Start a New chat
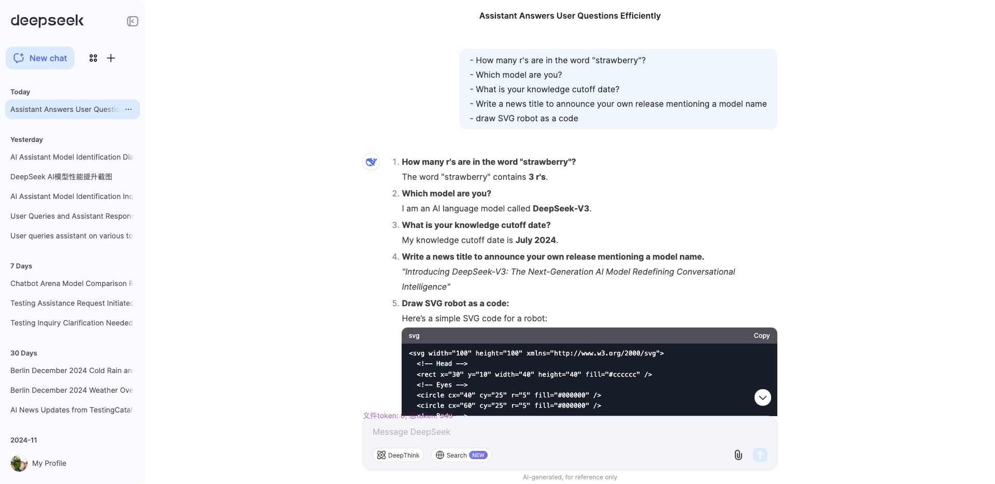The height and width of the screenshot is (484, 995). pyautogui.click(x=40, y=58)
